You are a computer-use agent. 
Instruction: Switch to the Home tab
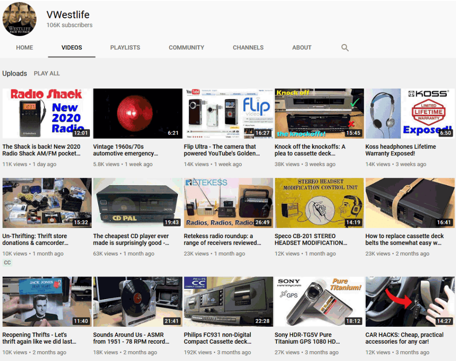pyautogui.click(x=24, y=48)
